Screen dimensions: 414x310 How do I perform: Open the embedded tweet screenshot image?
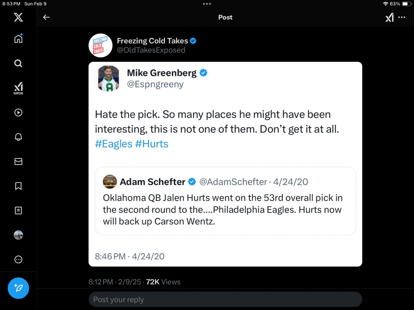pos(225,164)
